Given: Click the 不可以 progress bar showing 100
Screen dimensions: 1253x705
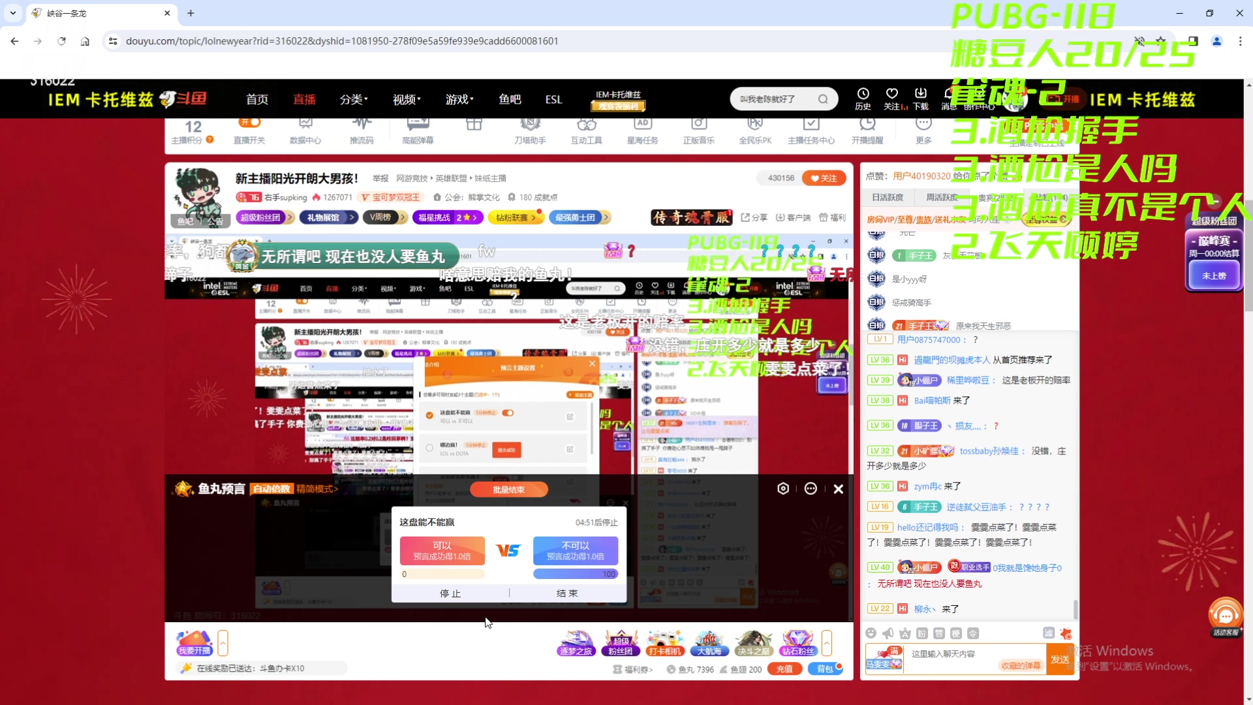Looking at the screenshot, I should click(575, 574).
